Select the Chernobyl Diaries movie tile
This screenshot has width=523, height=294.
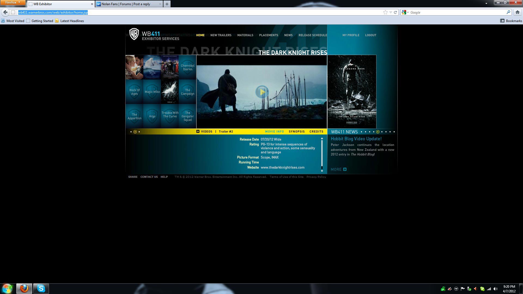click(187, 67)
